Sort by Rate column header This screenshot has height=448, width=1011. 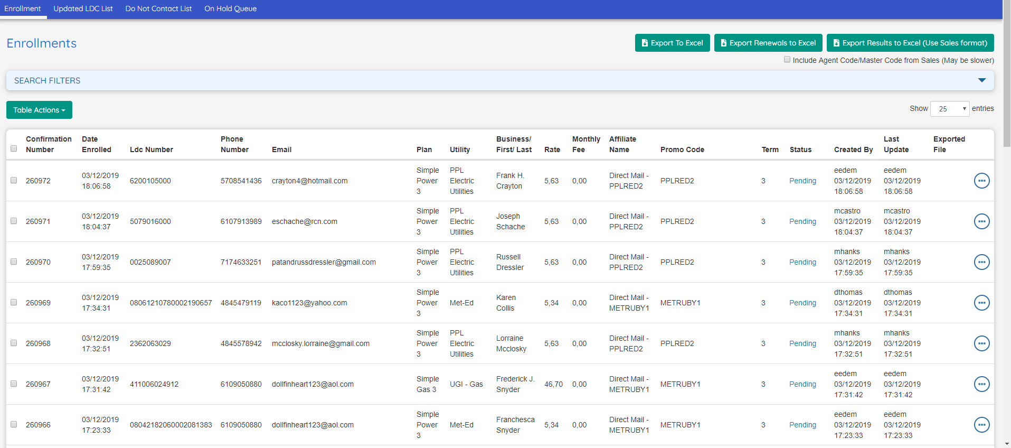(552, 150)
